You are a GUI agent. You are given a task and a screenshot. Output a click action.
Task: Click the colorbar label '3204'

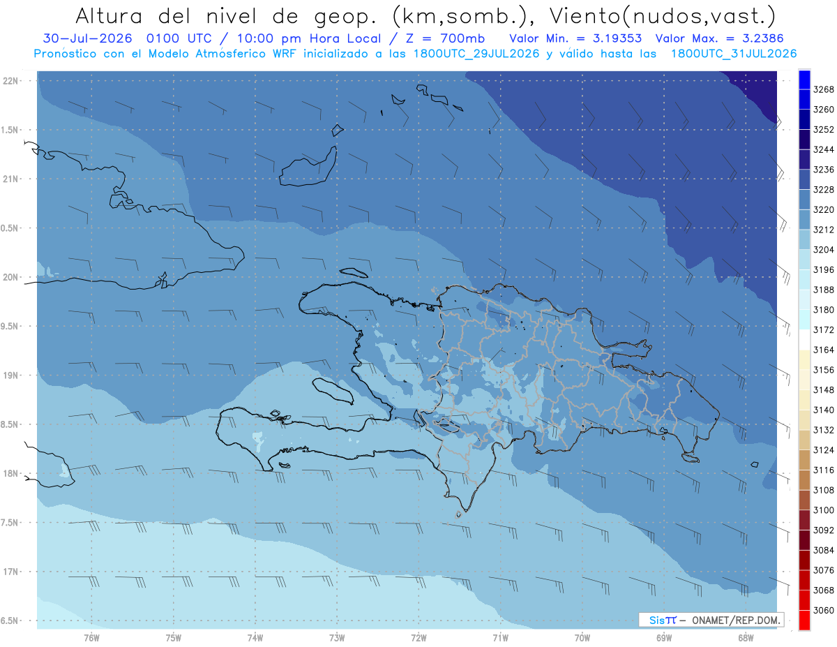[x=824, y=250]
